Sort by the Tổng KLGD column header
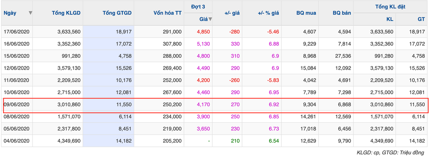Screen dimensions: 433x158 click(66, 13)
